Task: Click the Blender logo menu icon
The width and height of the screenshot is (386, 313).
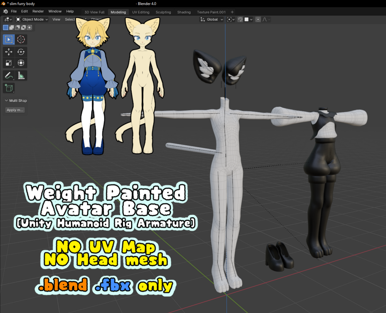Action: pos(5,12)
